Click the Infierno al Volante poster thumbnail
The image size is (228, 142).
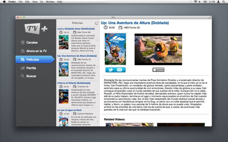pos(64,96)
